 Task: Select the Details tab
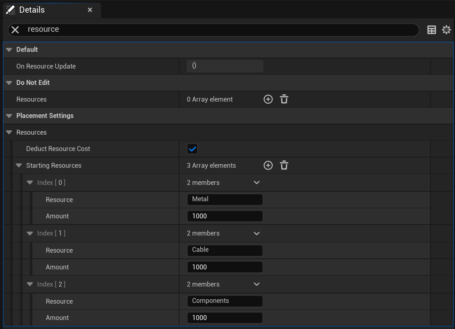[32, 10]
